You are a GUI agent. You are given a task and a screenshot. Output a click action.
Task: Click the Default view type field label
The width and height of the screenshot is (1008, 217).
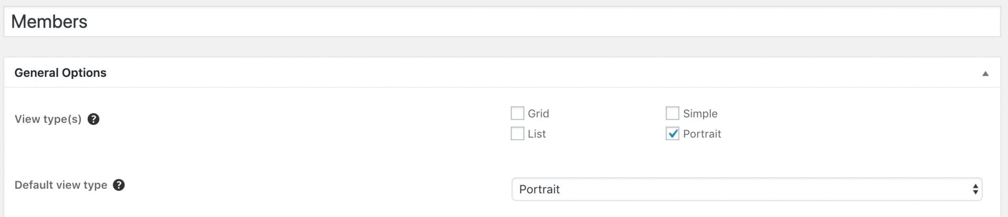(x=61, y=185)
